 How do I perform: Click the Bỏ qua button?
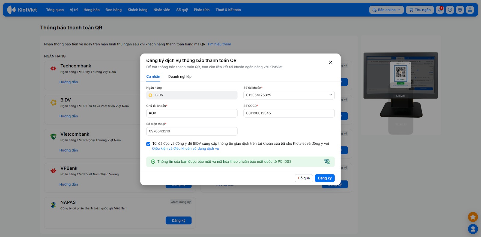(304, 178)
